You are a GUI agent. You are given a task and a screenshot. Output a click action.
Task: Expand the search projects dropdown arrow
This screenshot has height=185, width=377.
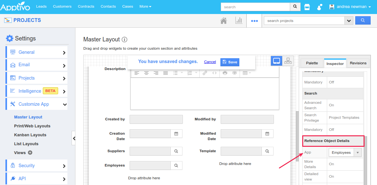[x=349, y=21]
